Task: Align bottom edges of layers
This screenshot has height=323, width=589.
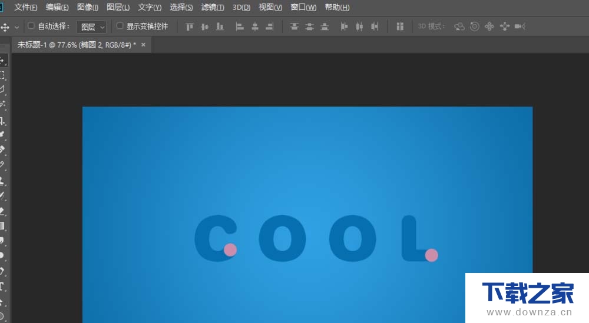Action: point(220,26)
